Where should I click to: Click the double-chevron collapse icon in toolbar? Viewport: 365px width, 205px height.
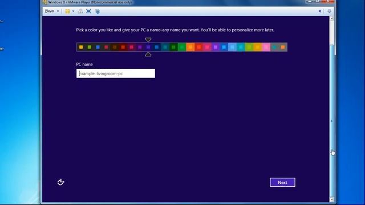click(x=320, y=11)
